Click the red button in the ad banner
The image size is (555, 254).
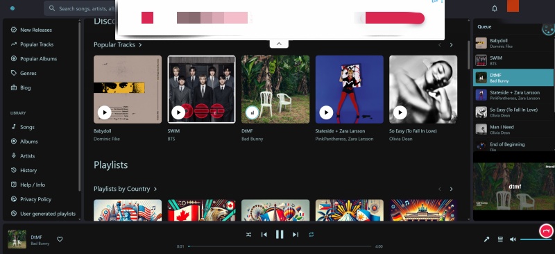395,18
